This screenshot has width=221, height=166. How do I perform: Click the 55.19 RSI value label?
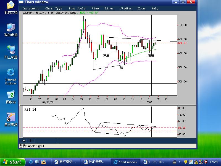[x=182, y=128]
